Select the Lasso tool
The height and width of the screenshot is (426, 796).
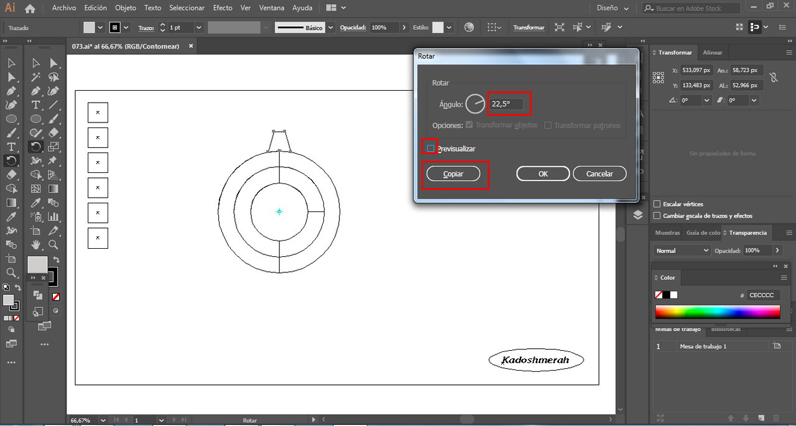tap(54, 77)
